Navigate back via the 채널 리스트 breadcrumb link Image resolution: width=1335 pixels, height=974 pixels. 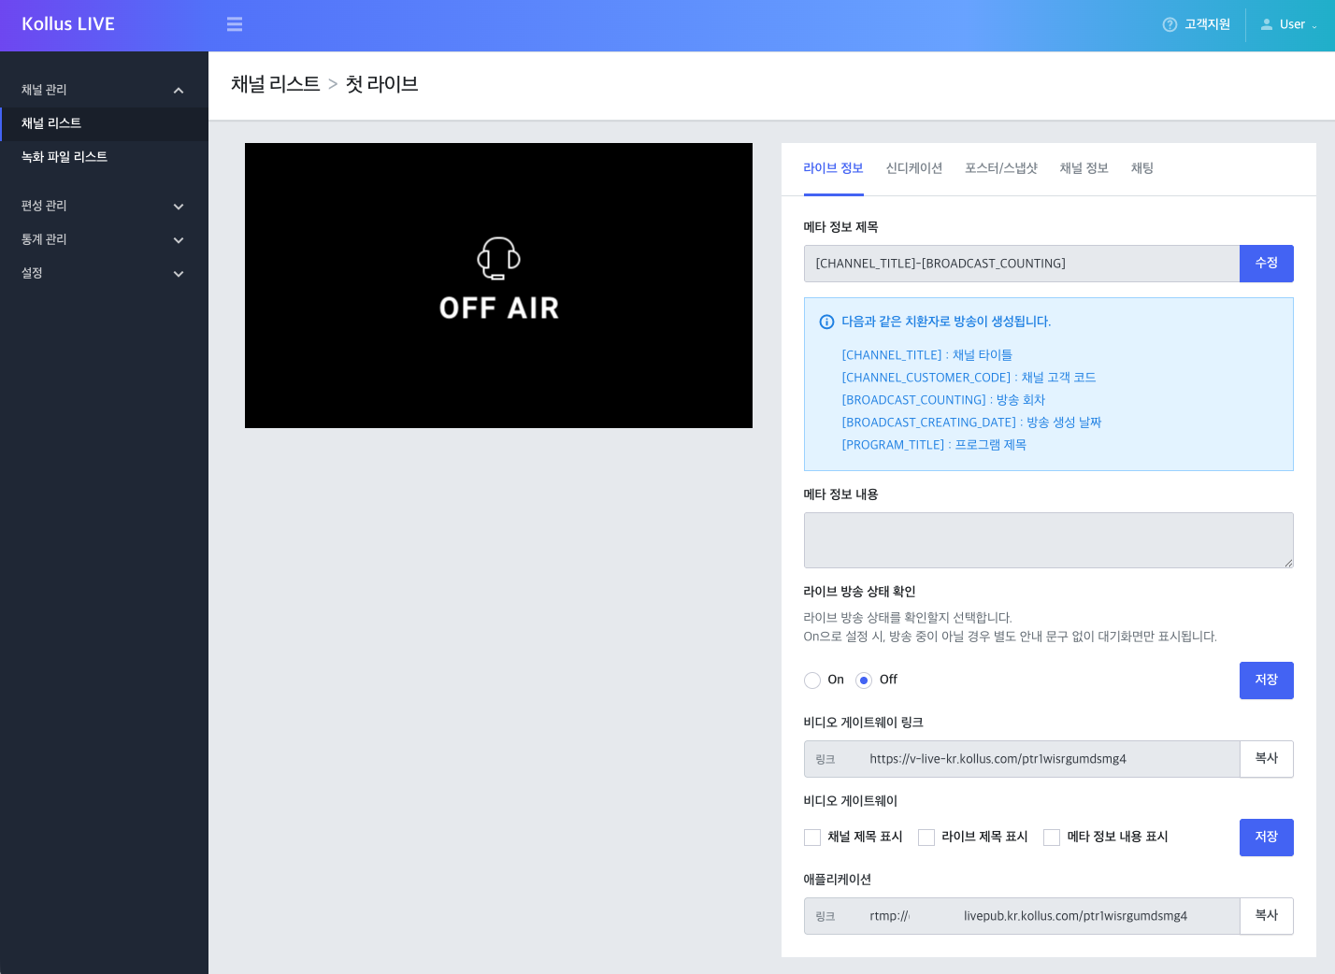276,84
